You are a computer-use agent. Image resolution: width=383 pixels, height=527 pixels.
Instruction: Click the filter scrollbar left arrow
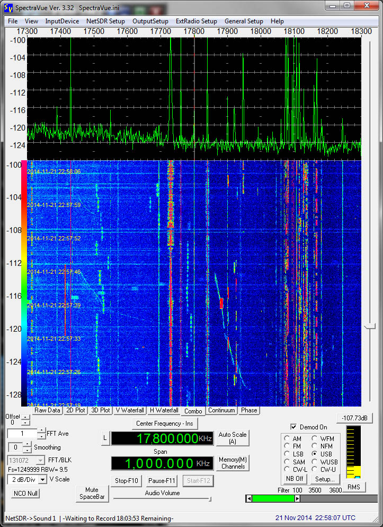[249, 499]
